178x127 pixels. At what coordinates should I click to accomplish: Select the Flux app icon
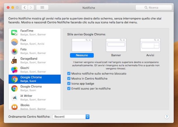[x=14, y=42]
